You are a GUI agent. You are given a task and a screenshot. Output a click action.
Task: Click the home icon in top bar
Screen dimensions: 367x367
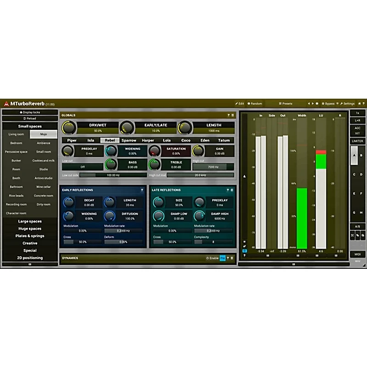(x=360, y=104)
